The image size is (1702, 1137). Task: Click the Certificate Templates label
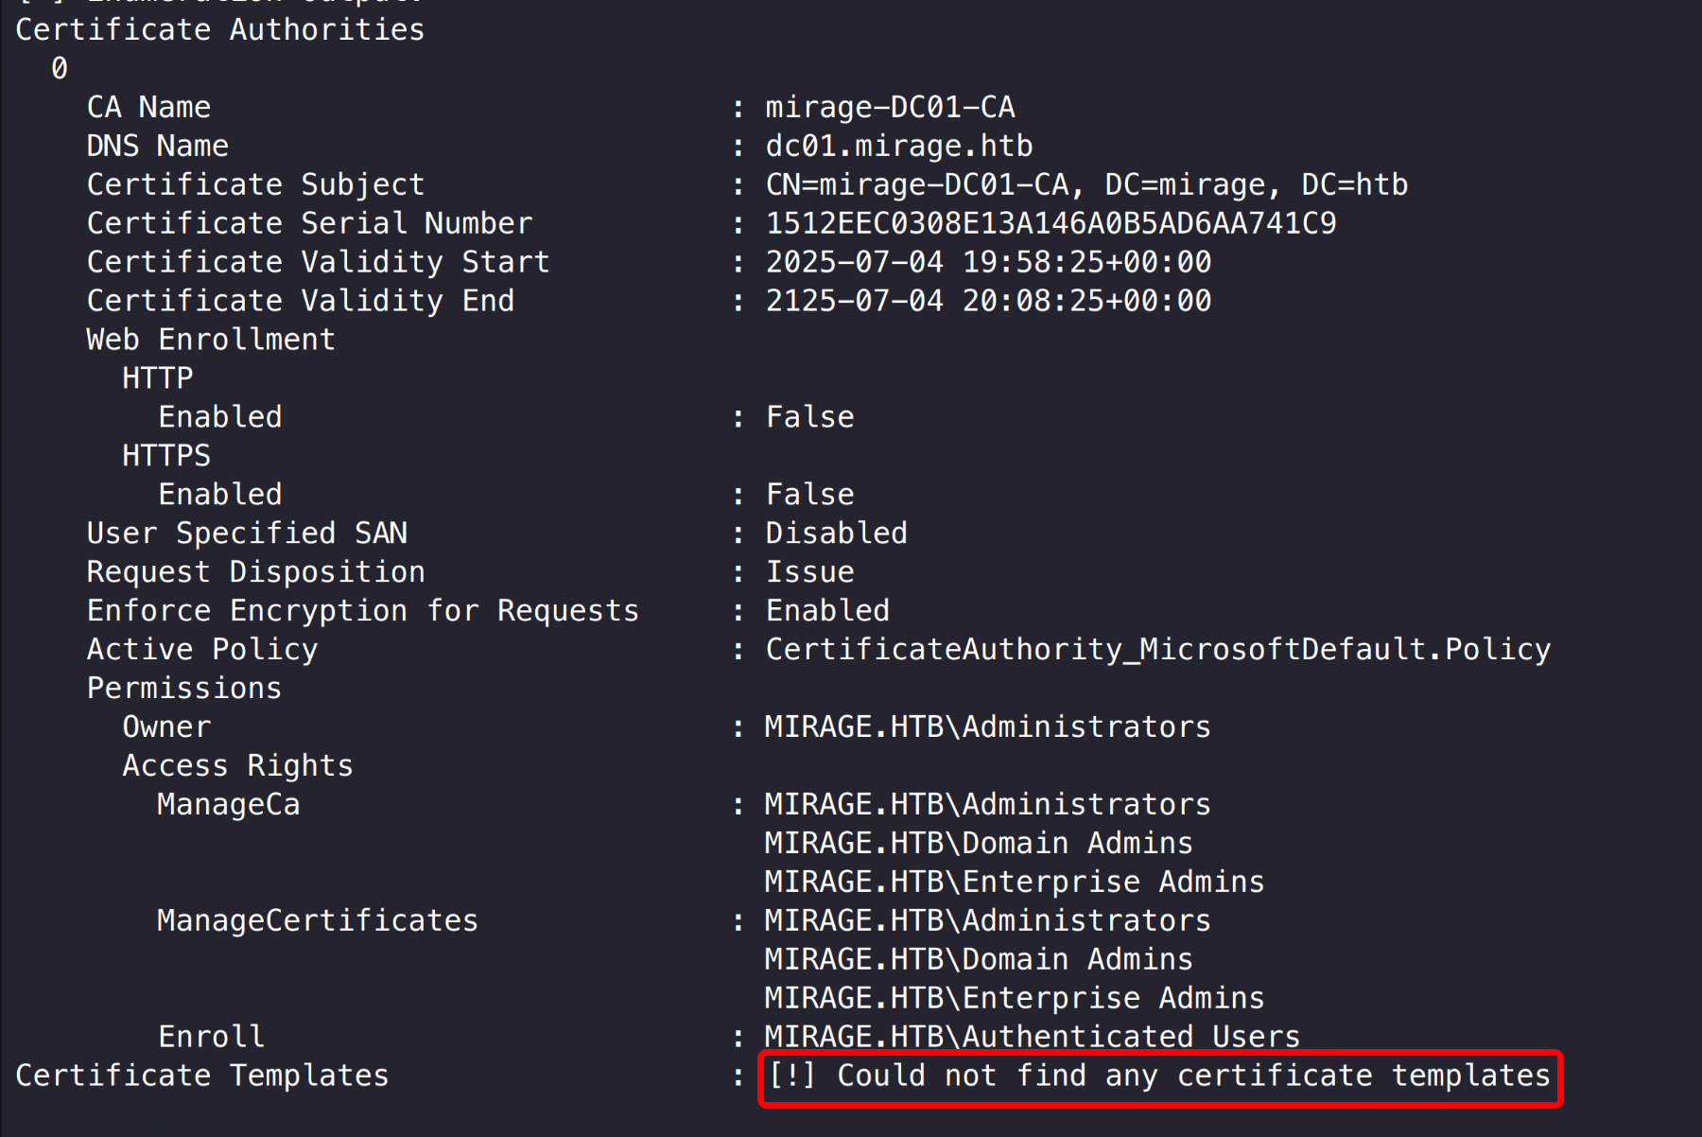tap(202, 1076)
